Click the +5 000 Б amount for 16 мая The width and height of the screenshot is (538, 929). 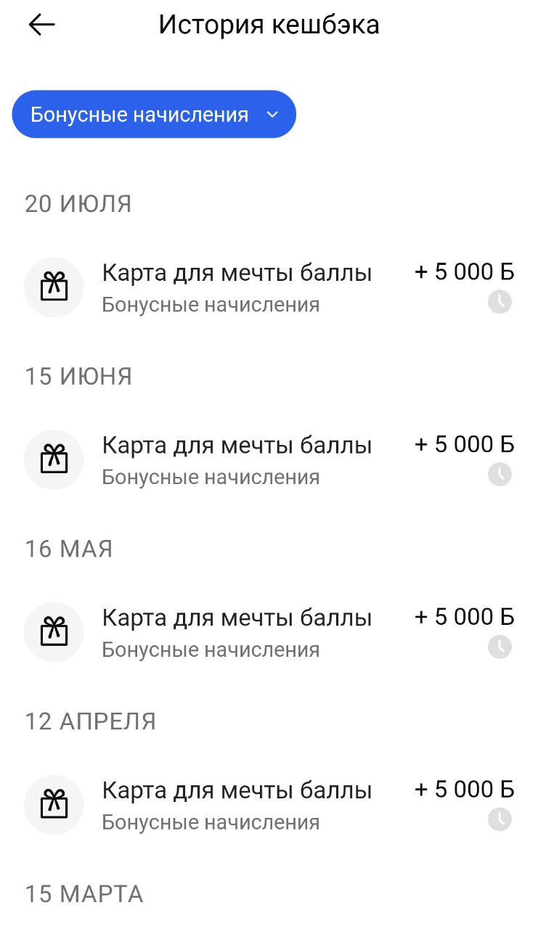point(464,617)
